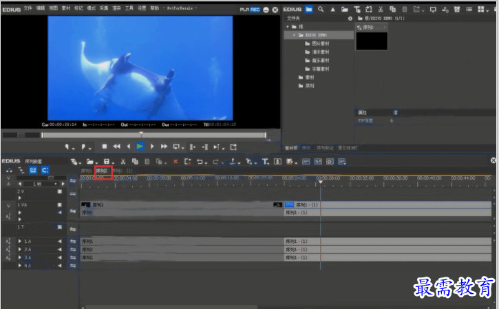Viewport: 499px width, 309px height.
Task: Expand the 4 A audio track
Action: 20,266
